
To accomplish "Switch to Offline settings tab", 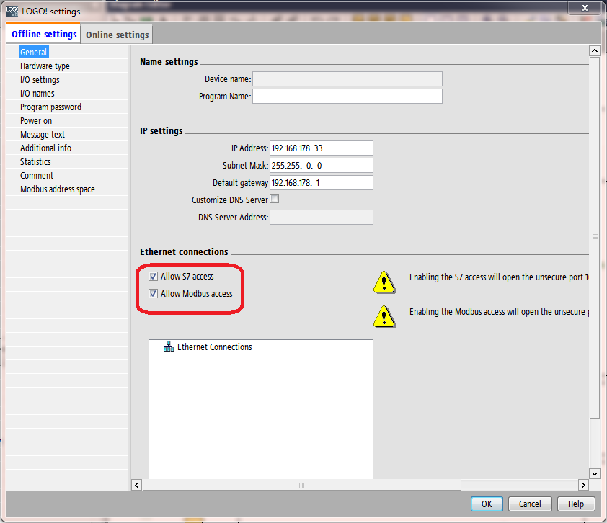I will pos(44,34).
